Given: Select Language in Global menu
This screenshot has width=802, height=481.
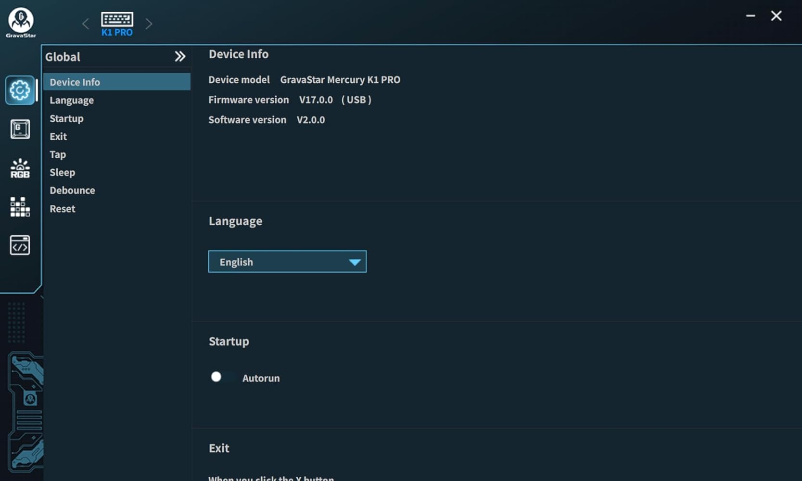Looking at the screenshot, I should pyautogui.click(x=72, y=101).
